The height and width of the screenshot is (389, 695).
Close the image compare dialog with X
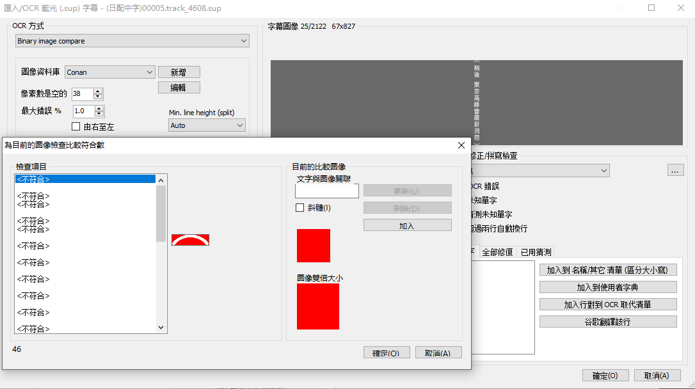point(461,145)
